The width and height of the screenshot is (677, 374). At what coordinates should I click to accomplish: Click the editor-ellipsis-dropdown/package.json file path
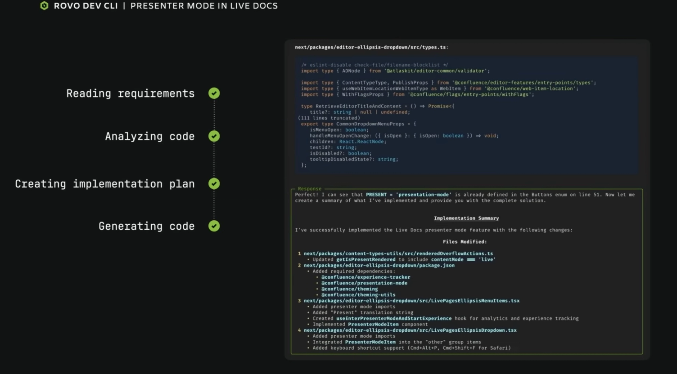pos(379,265)
